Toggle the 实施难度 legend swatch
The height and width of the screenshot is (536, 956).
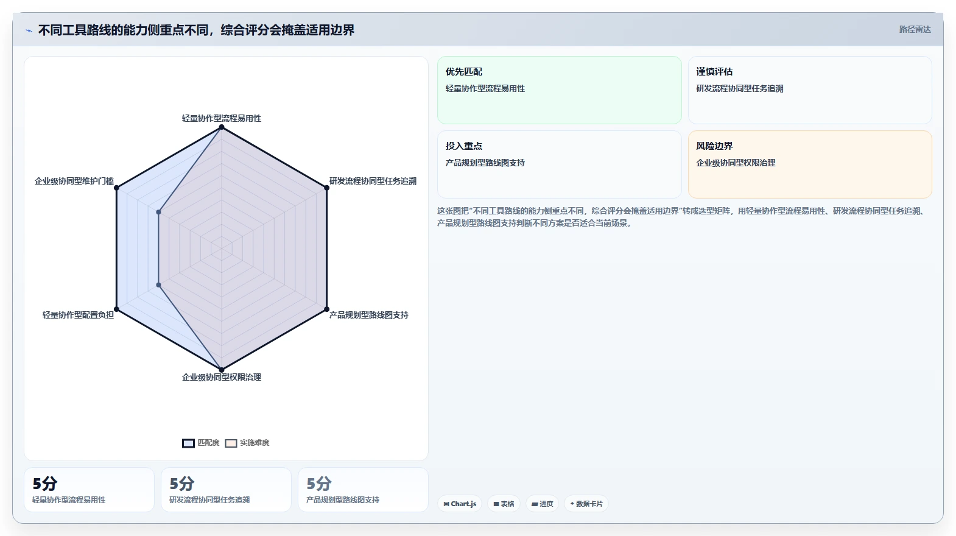(231, 443)
